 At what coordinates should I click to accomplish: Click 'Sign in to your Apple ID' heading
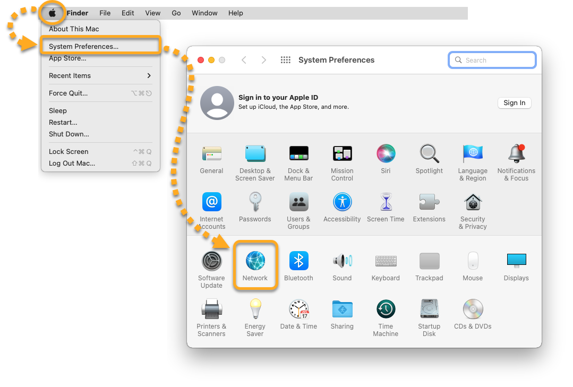click(278, 98)
